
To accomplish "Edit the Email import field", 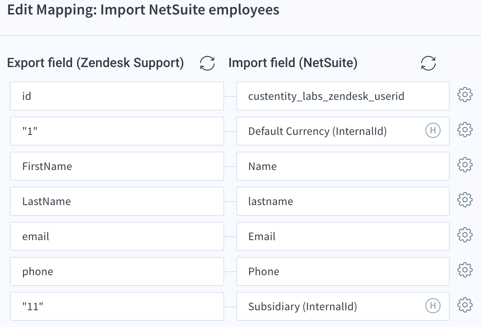I will (x=343, y=236).
